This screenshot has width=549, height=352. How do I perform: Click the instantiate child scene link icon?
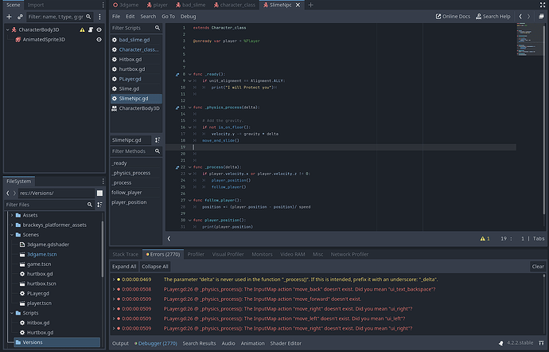[x=21, y=17]
